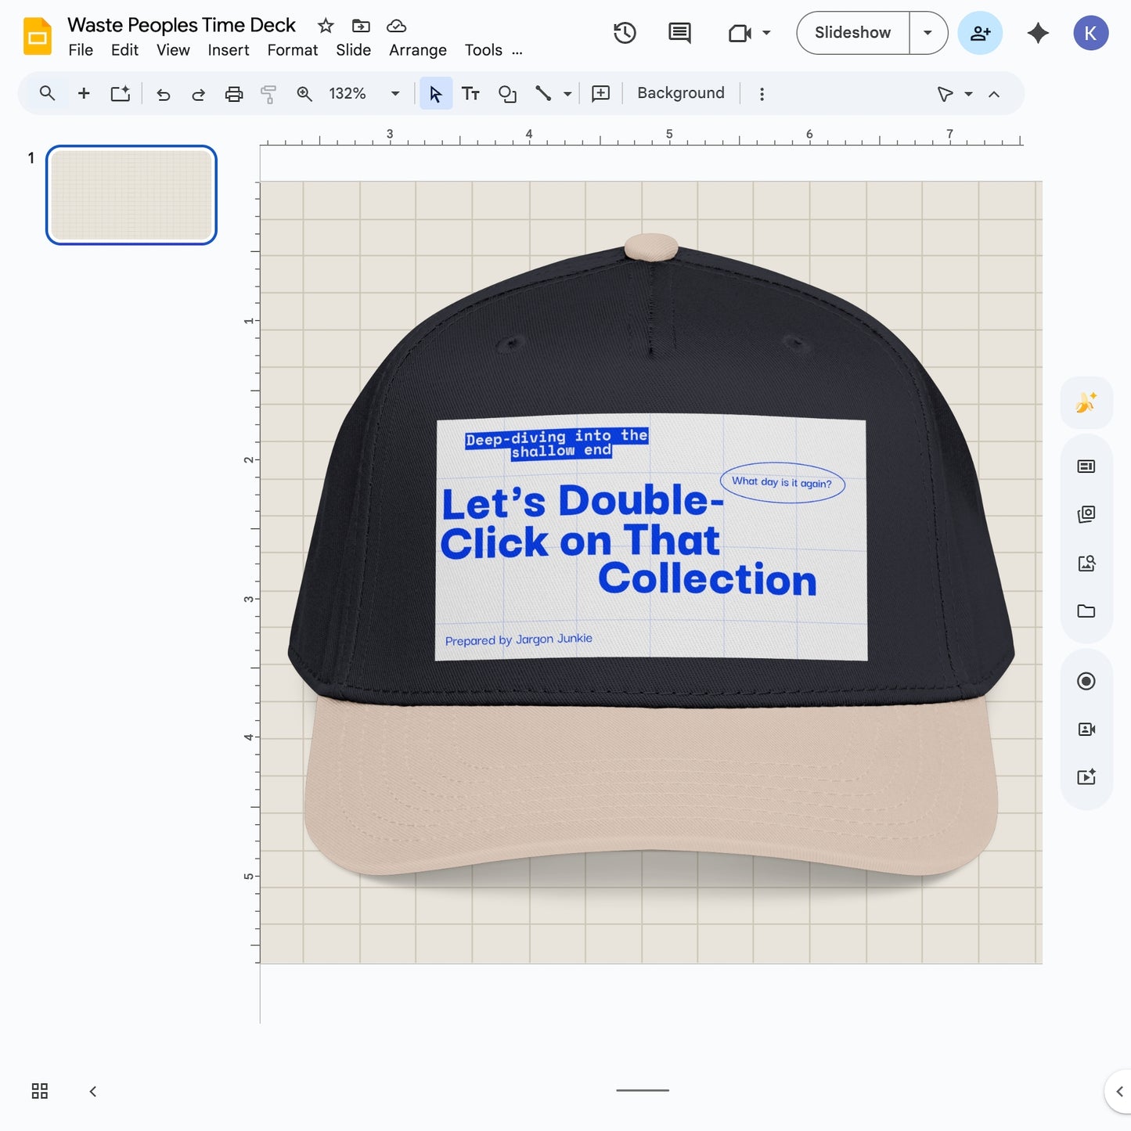
Task: Add a new slide with plus icon
Action: click(x=84, y=93)
